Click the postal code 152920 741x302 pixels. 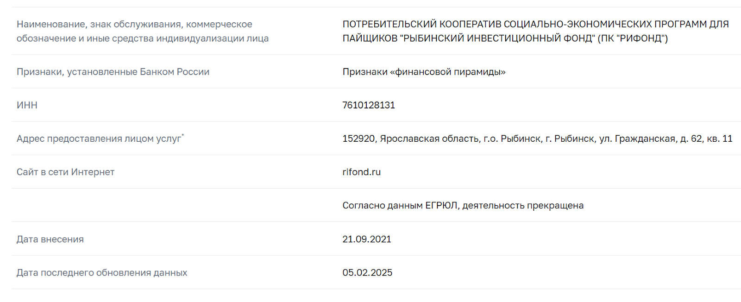(x=358, y=138)
